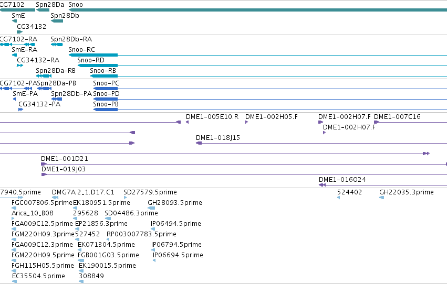Click the CG34132-PA protein label

coord(39,104)
